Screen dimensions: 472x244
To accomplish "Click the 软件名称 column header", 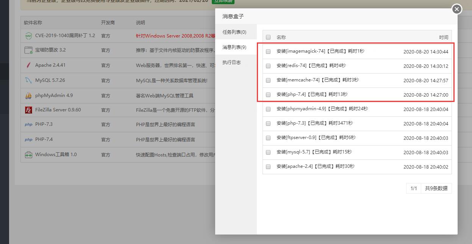I will (33, 23).
